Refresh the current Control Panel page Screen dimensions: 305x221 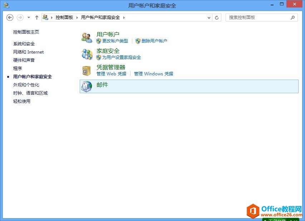click(x=217, y=17)
